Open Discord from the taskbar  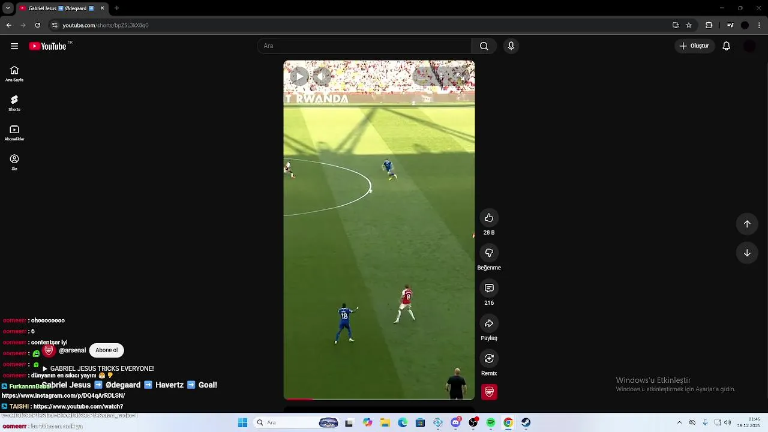pos(455,422)
